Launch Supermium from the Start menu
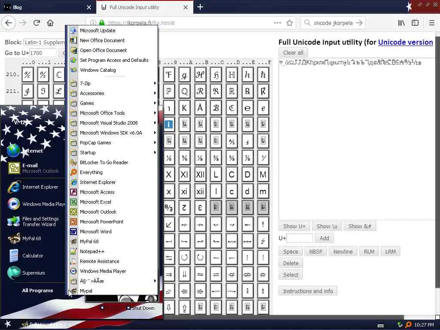This screenshot has width=440, height=330. (x=34, y=273)
